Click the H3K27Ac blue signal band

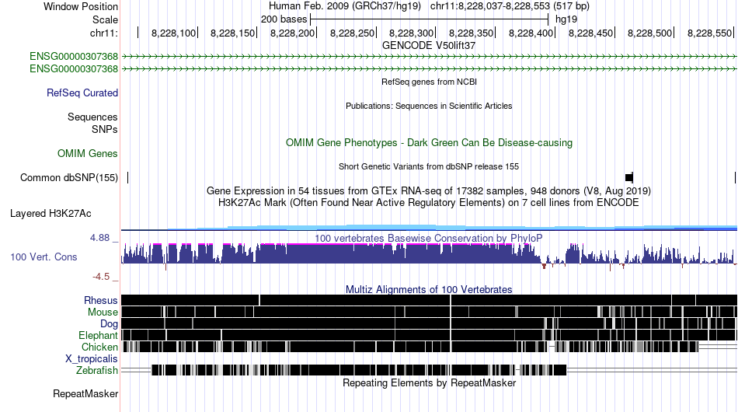tap(429, 228)
